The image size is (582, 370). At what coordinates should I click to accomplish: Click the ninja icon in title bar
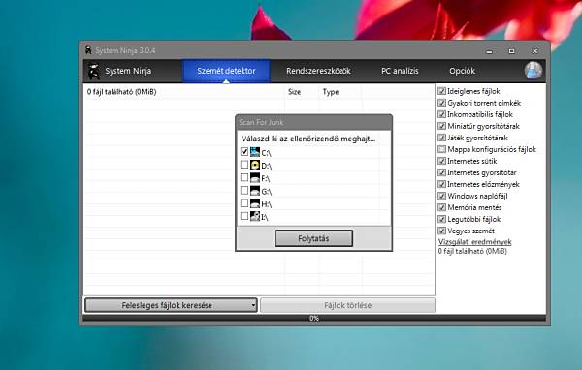88,50
